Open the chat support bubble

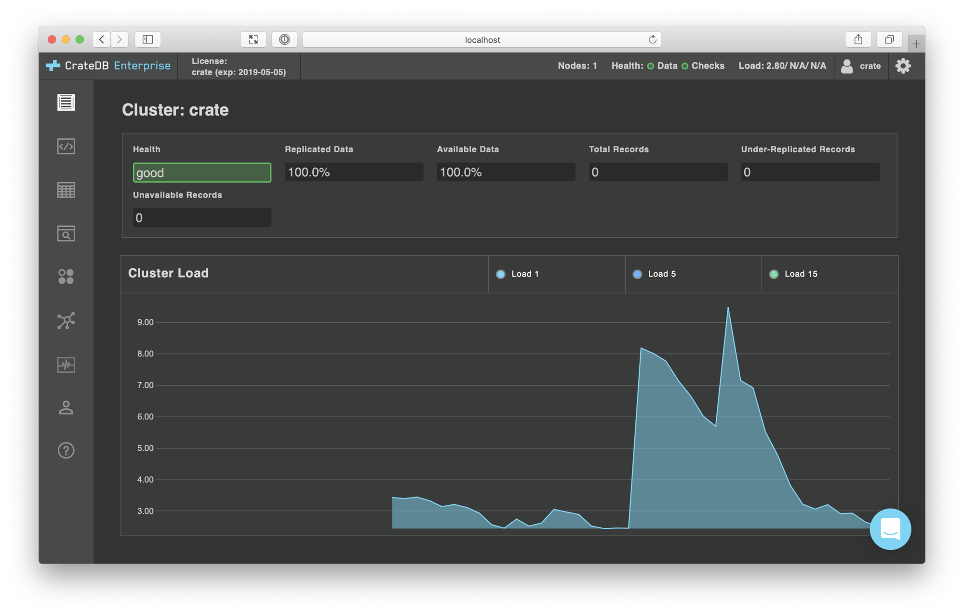pos(890,529)
